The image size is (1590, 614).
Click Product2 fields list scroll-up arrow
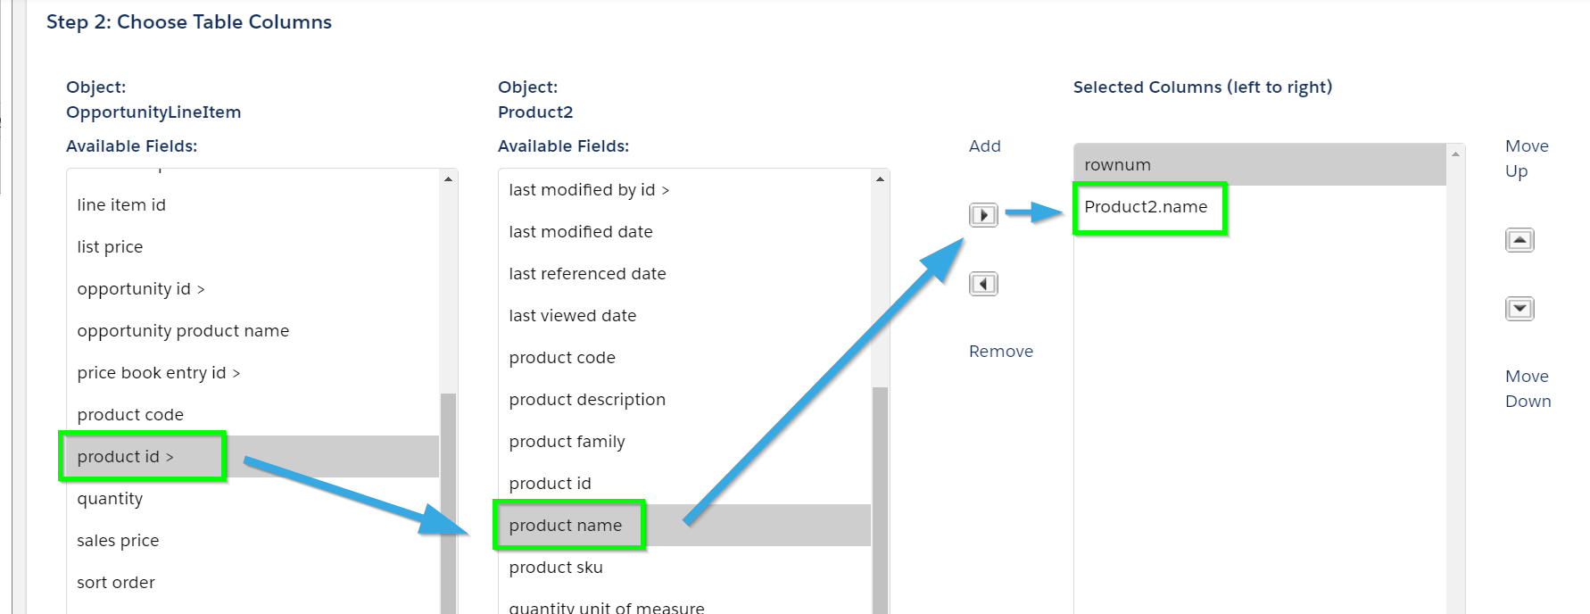pyautogui.click(x=880, y=179)
